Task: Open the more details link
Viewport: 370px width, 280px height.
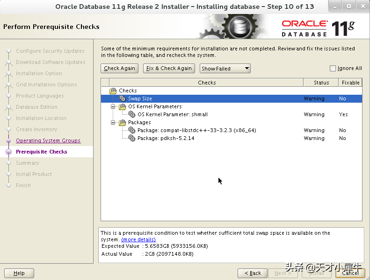Action: point(138,239)
